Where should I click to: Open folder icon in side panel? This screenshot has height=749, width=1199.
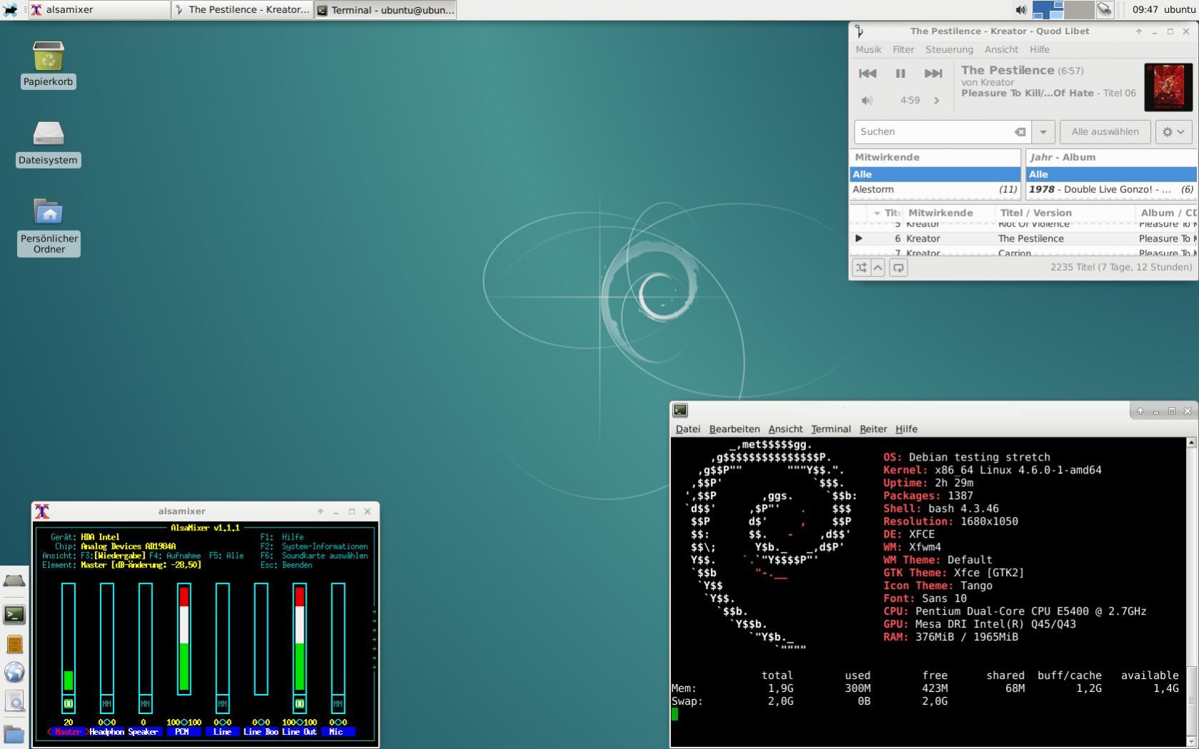(x=14, y=733)
